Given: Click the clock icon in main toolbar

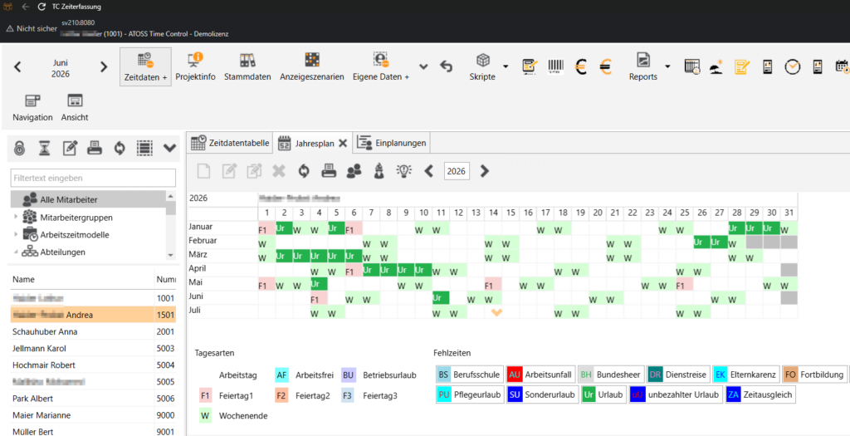Looking at the screenshot, I should [x=793, y=66].
